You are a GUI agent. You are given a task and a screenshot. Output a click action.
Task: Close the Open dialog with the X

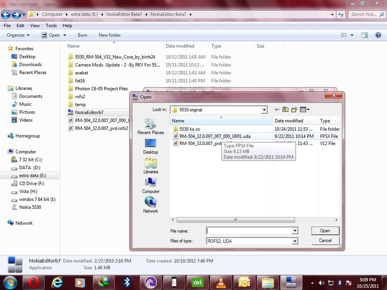334,96
